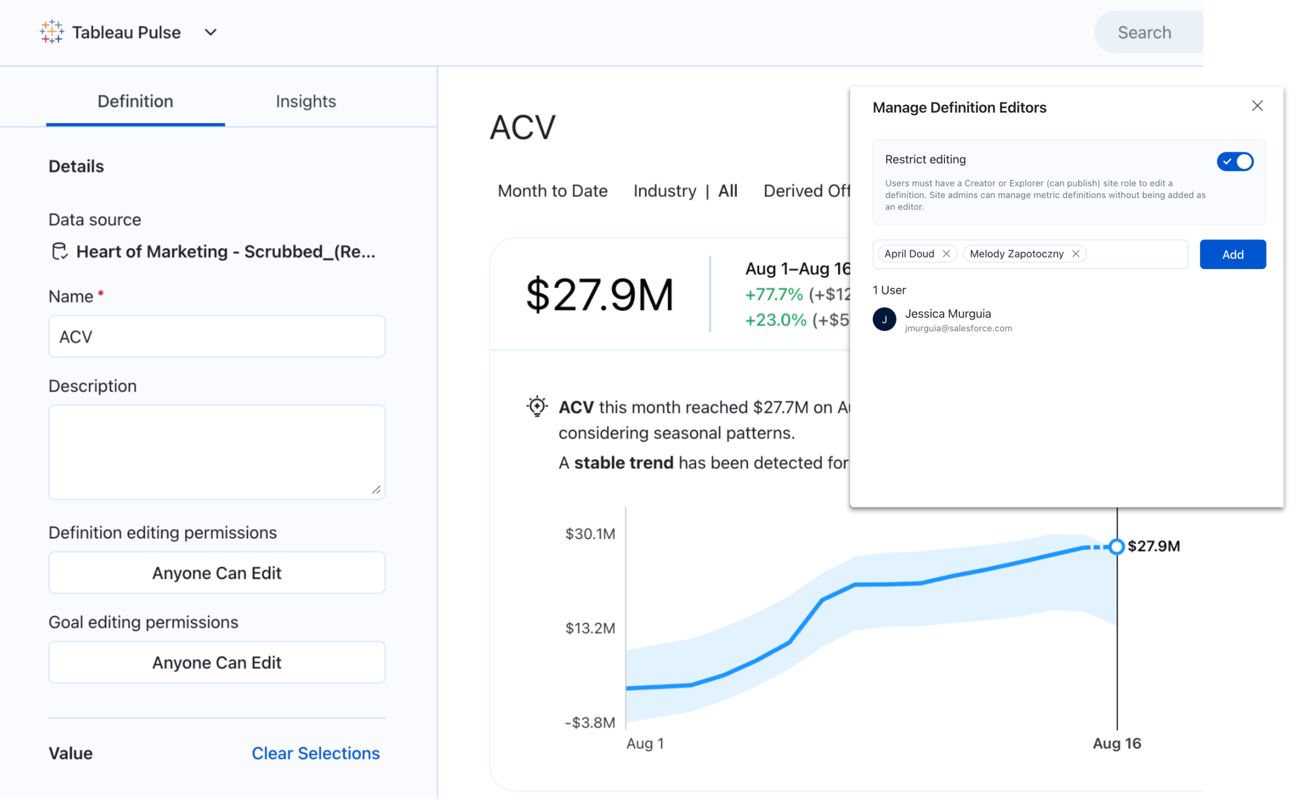Click the jmurguia@salesforce.com email text
This screenshot has width=1307, height=807.
[959, 329]
